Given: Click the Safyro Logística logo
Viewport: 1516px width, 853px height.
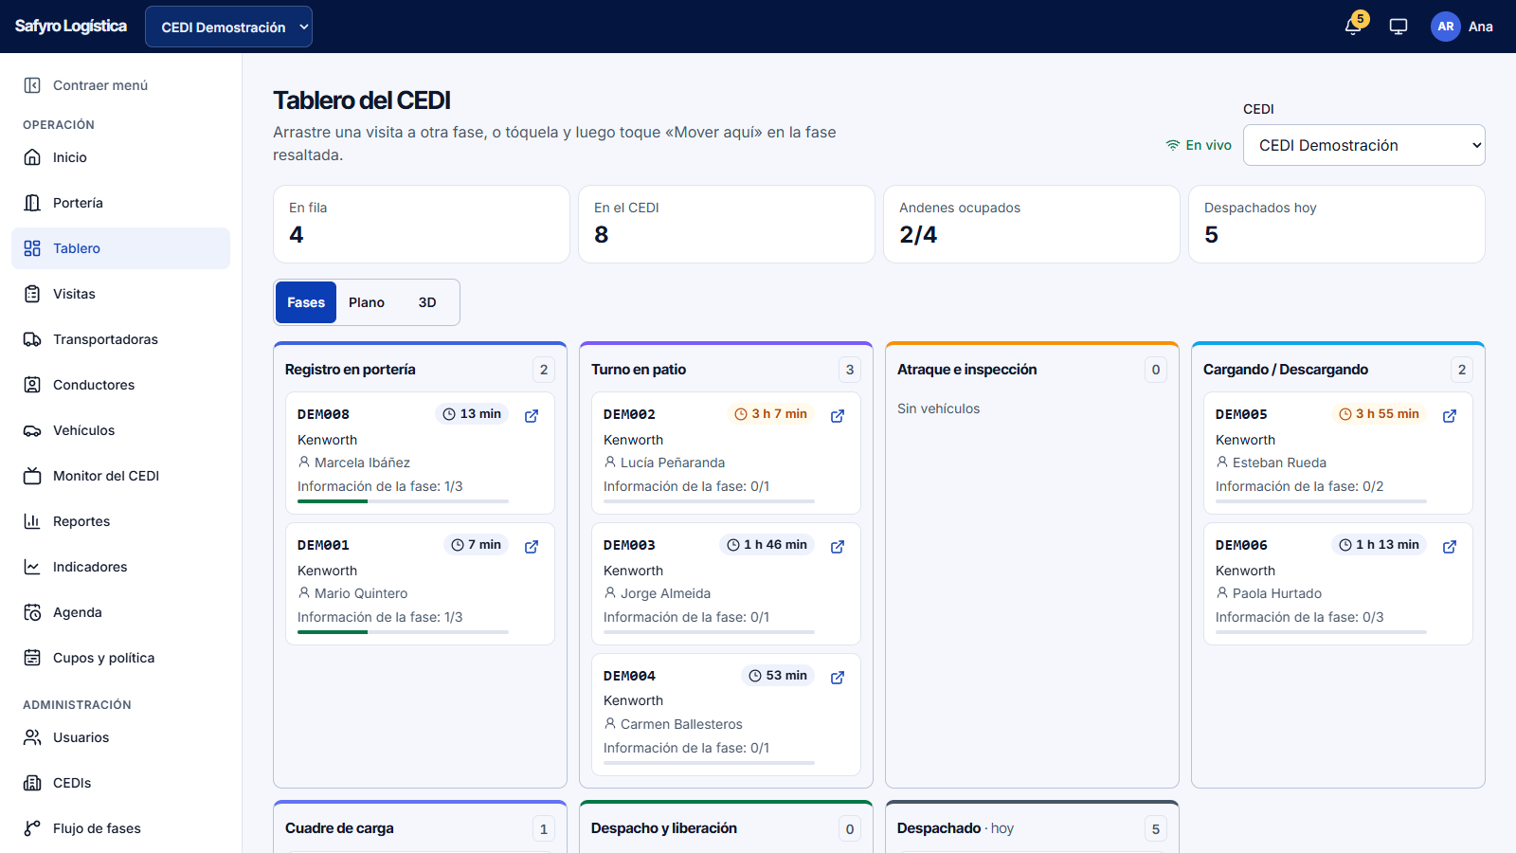Looking at the screenshot, I should pyautogui.click(x=71, y=27).
